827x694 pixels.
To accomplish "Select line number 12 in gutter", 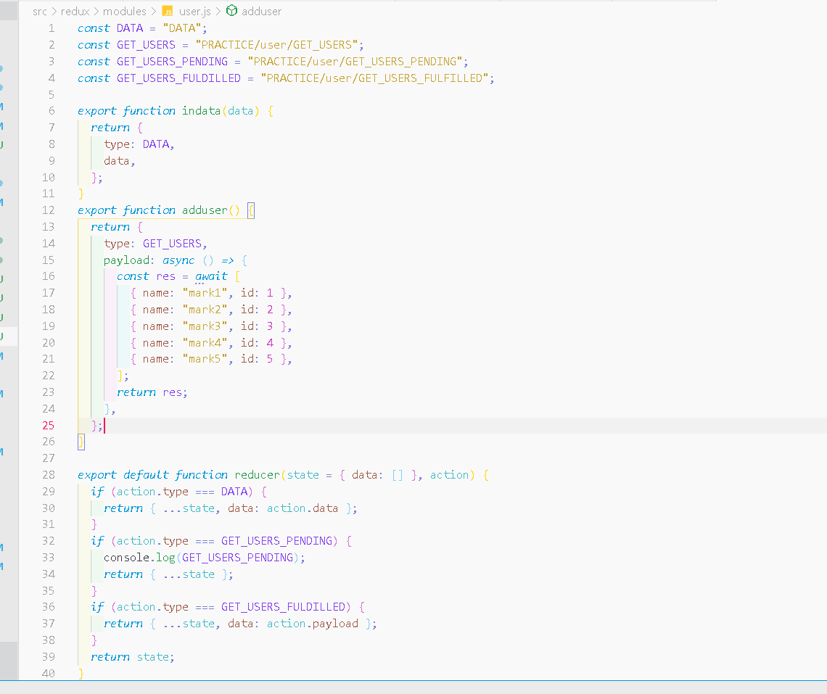I will [49, 210].
